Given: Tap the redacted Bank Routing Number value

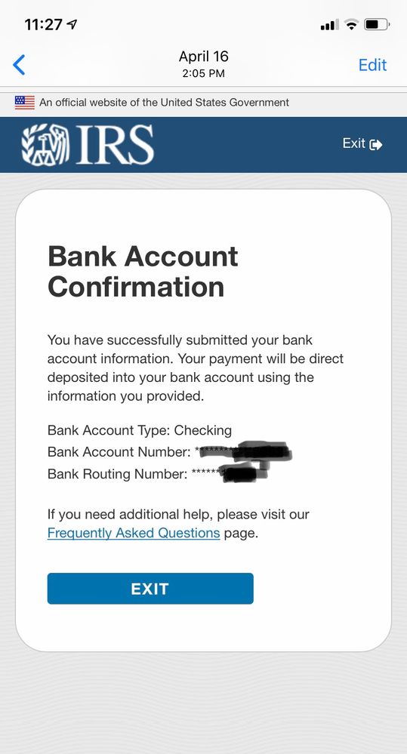Looking at the screenshot, I should [230, 472].
